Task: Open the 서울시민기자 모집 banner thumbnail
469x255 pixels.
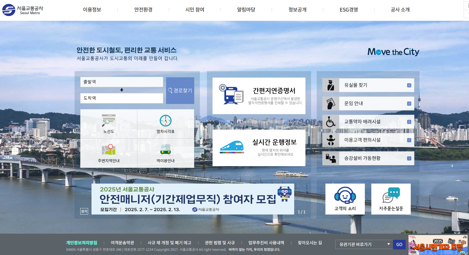Action: (x=438, y=245)
